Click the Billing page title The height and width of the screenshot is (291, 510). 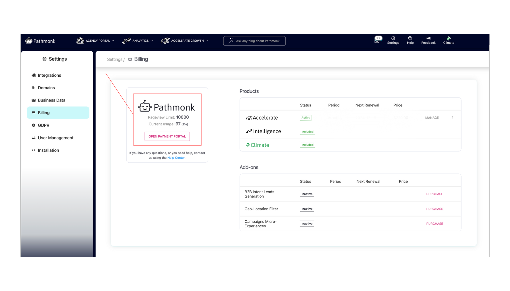pyautogui.click(x=141, y=59)
